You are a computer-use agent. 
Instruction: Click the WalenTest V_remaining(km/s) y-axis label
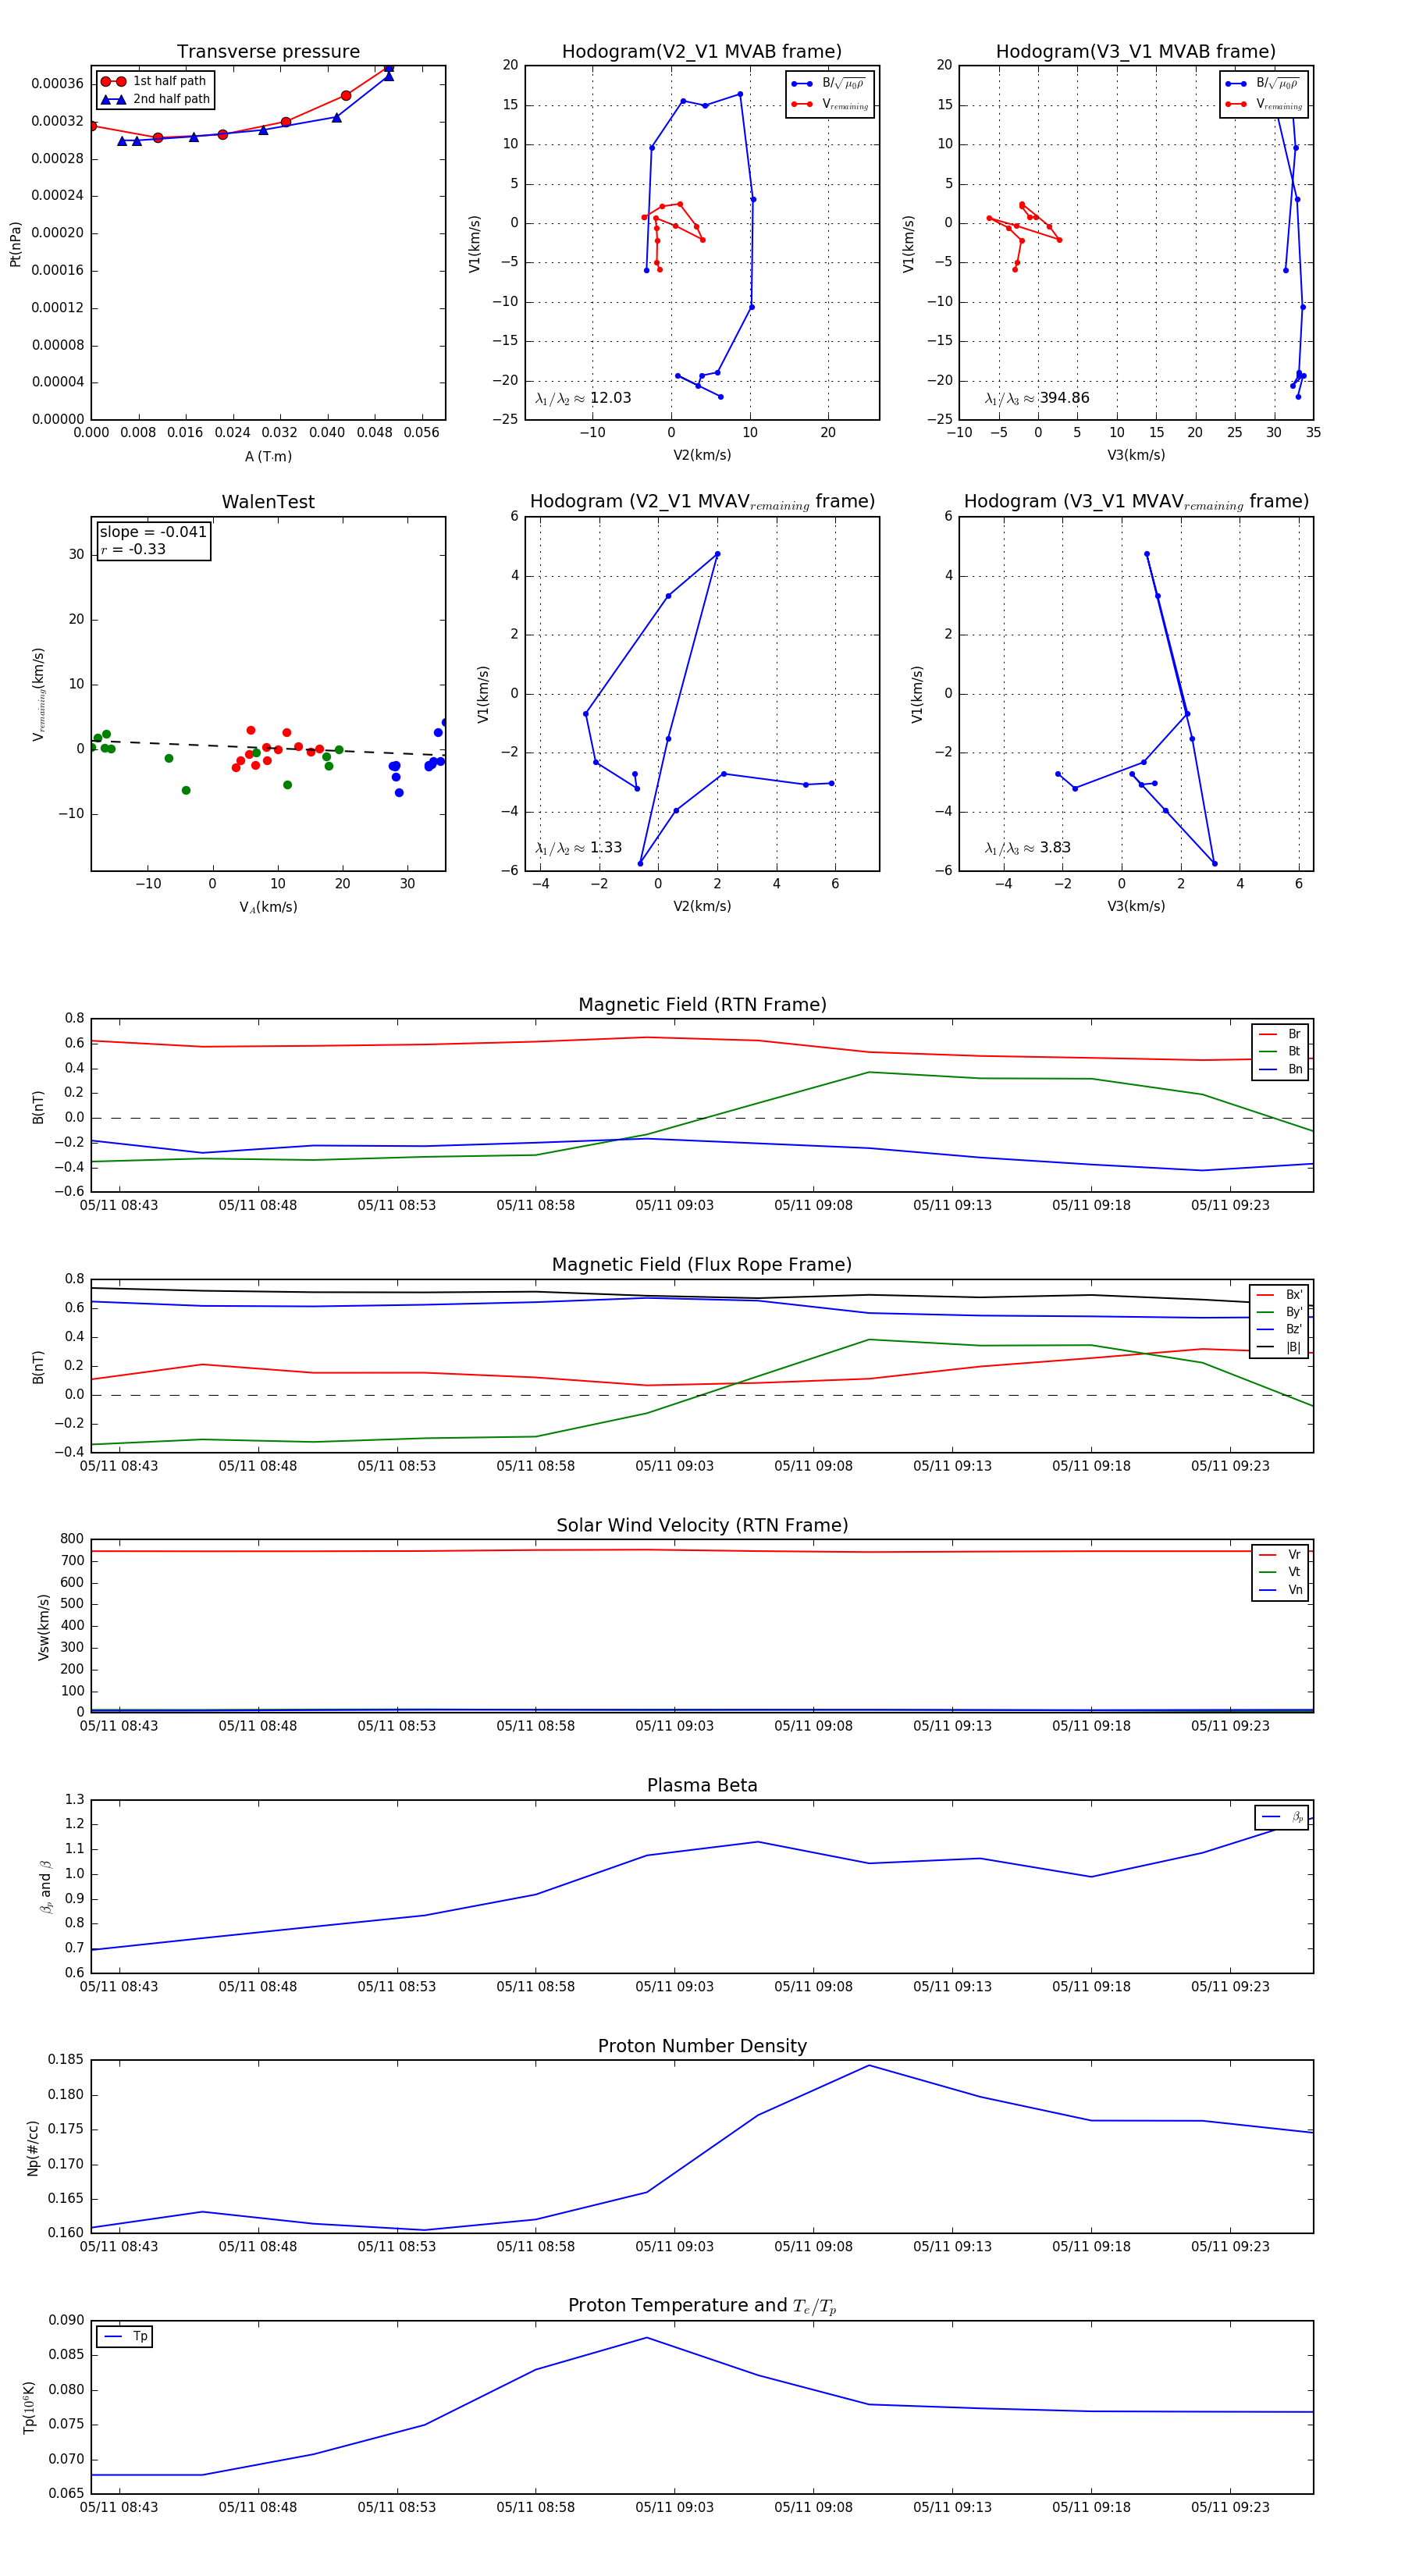(39, 694)
